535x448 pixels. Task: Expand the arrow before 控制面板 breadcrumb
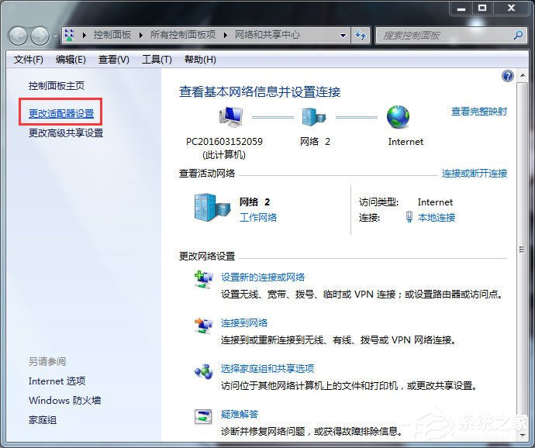pos(85,35)
